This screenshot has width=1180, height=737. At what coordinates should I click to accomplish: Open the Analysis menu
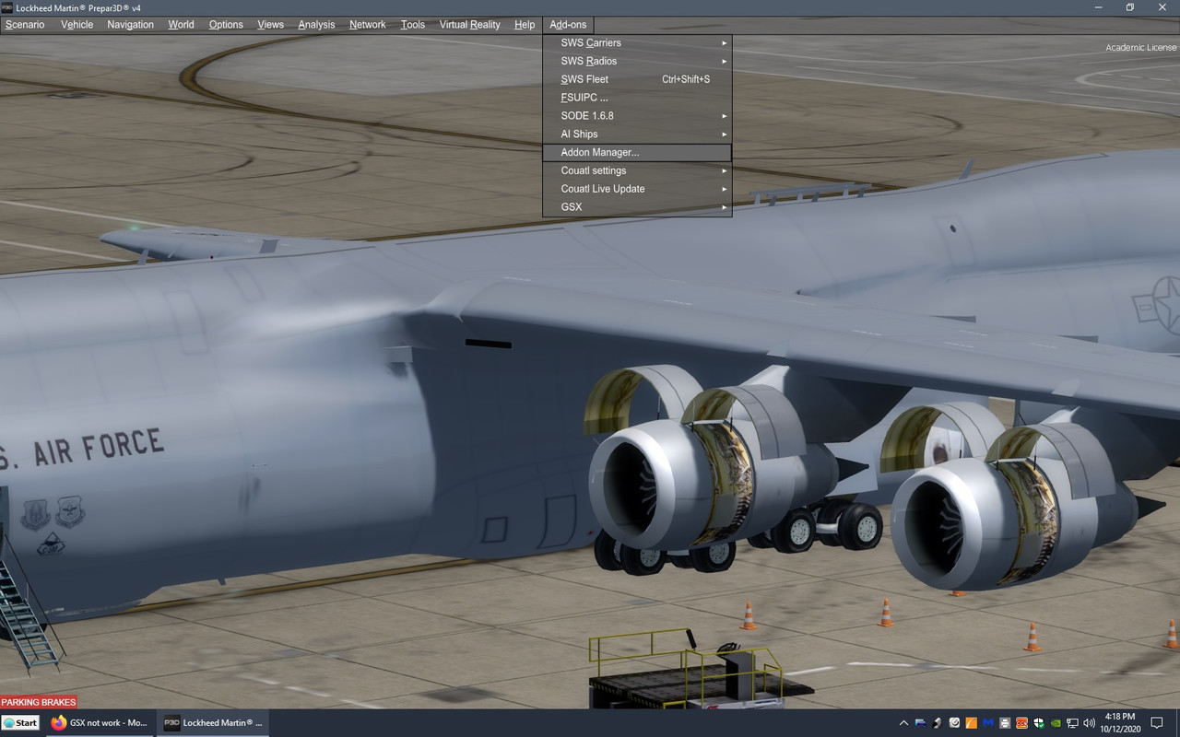pyautogui.click(x=316, y=25)
